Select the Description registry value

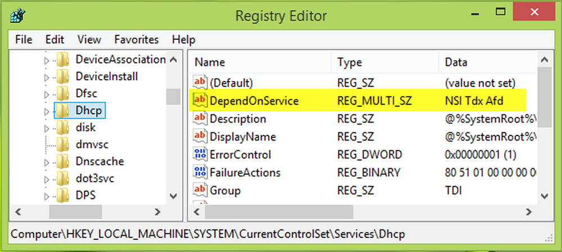pos(237,119)
